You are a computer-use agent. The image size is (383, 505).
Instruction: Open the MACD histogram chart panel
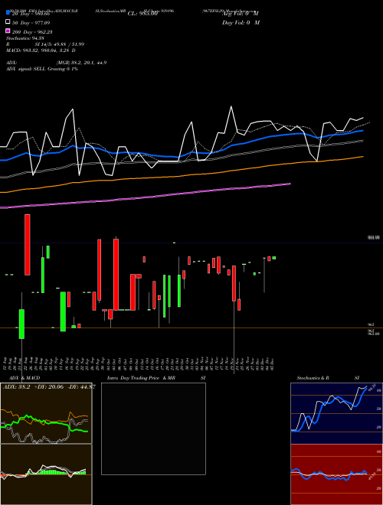pos(46,474)
